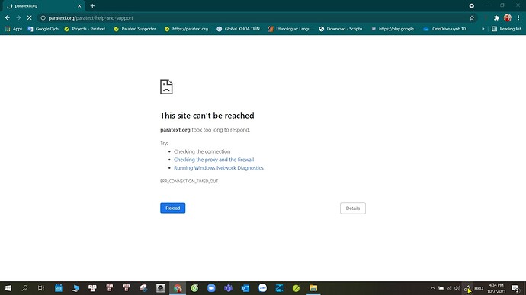Click the Chrome media control circle icon
Image resolution: width=526 pixels, height=295 pixels.
coord(472,5)
